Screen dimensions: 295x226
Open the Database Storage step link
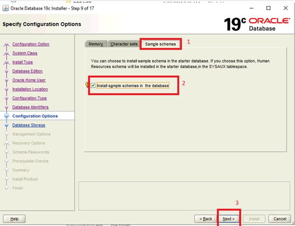(29, 125)
